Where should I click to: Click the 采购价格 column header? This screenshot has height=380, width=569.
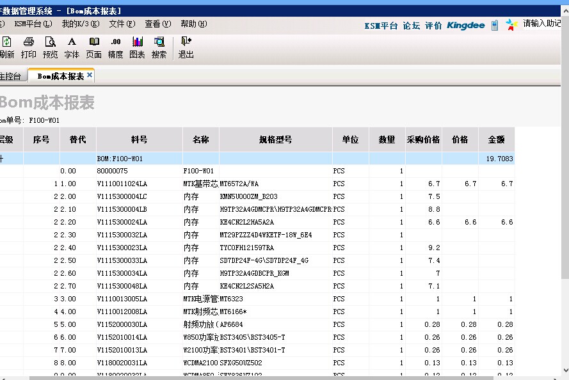click(x=424, y=139)
